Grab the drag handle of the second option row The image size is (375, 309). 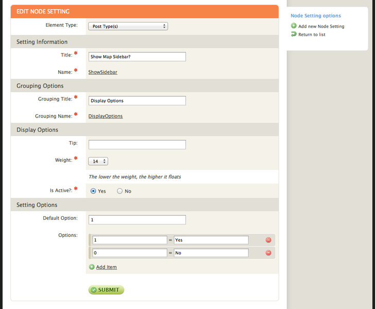tap(90, 253)
